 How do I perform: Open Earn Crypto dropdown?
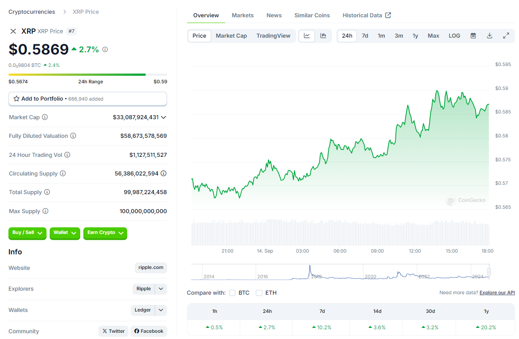[105, 233]
